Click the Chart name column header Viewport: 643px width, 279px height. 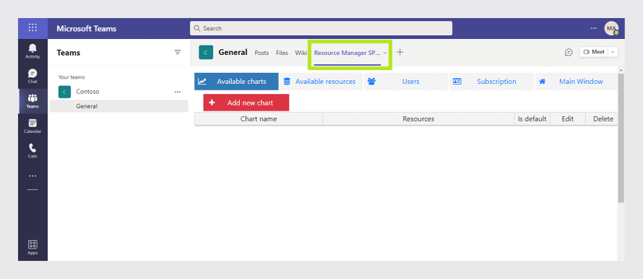point(259,119)
